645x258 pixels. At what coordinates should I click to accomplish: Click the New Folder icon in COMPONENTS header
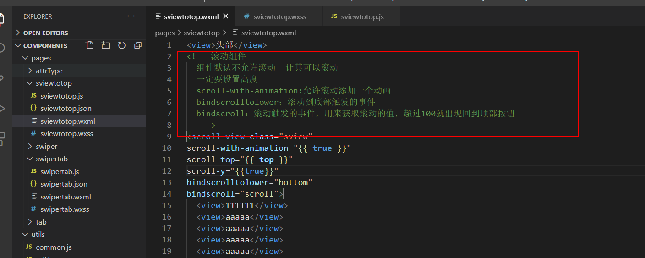(106, 45)
